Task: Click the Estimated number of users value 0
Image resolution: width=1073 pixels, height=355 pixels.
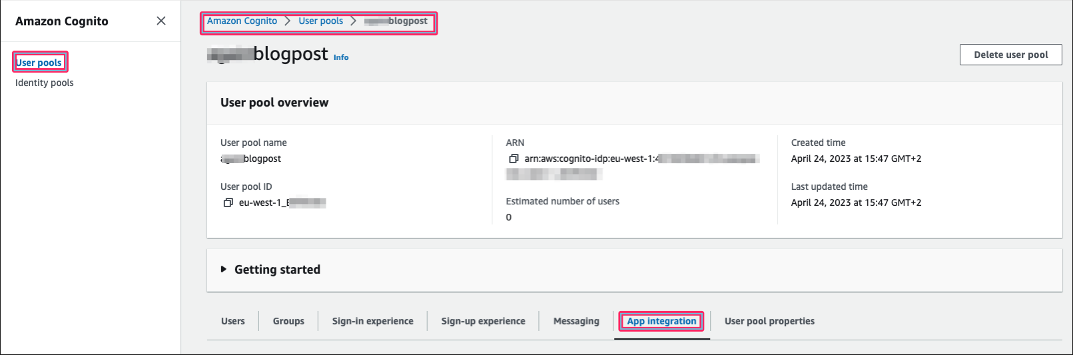Action: coord(509,217)
